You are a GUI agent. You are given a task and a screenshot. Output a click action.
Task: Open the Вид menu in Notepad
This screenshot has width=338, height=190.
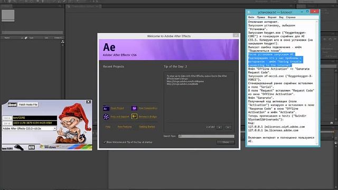click(281, 17)
